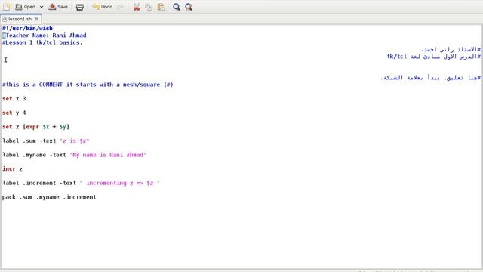Viewport: 483px width, 272px height.
Task: Place the cursor on 'set x 3'
Action: (x=14, y=99)
